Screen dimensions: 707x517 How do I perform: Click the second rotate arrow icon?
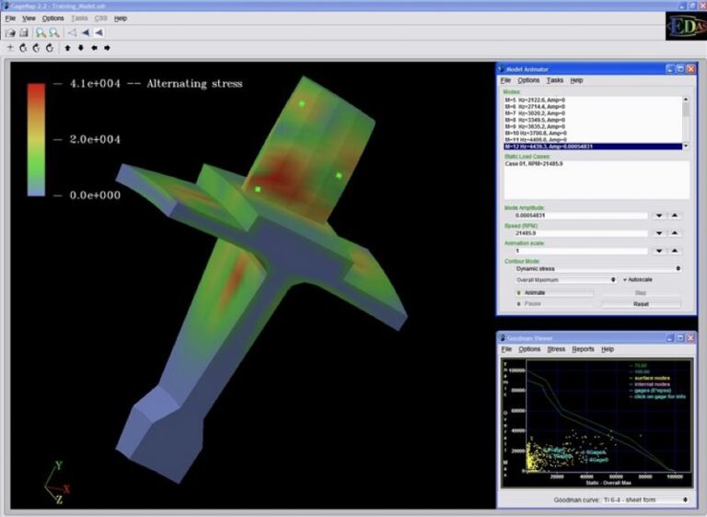tap(36, 48)
